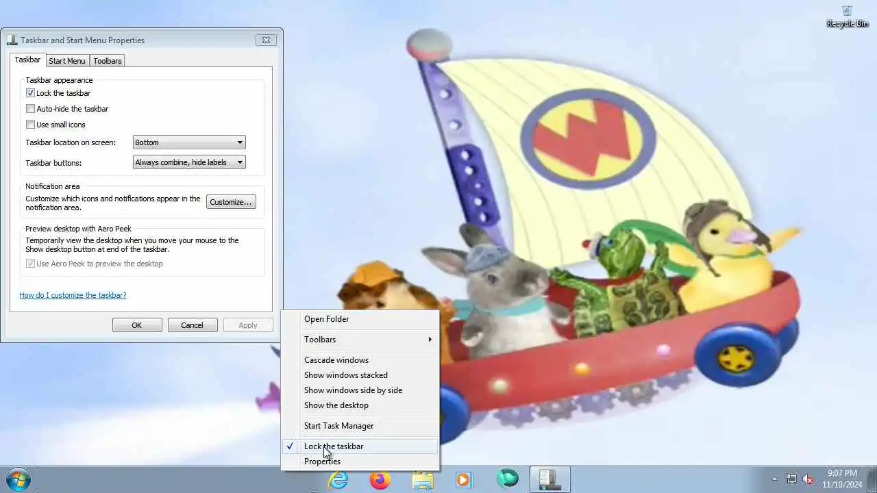
Task: Open the clock showing 9:07 PM
Action: click(842, 479)
